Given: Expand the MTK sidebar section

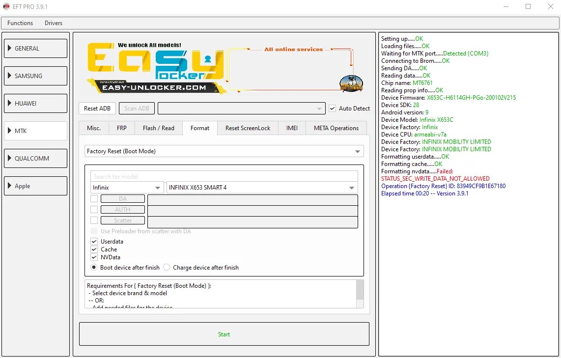Looking at the screenshot, I should click(35, 131).
